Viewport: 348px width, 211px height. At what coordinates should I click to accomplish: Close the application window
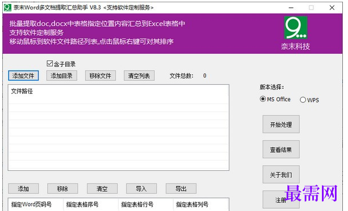click(332, 8)
